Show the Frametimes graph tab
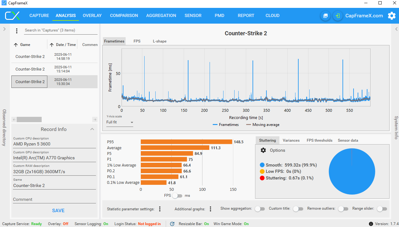The image size is (399, 227). [114, 41]
